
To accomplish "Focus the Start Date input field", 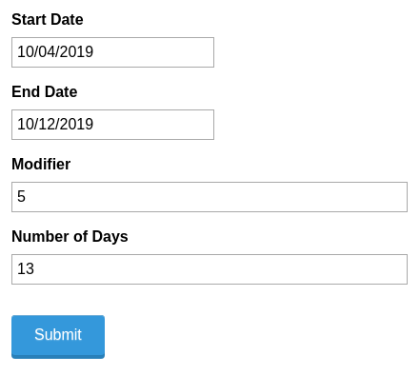I will (112, 52).
